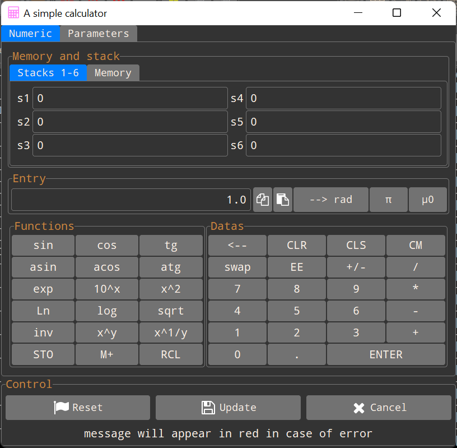Click the s1 stack field
Screen dimensions: 457x448
click(130, 99)
